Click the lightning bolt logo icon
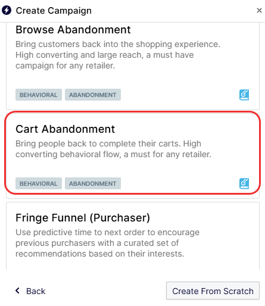This screenshot has height=306, width=265. pos(7,10)
